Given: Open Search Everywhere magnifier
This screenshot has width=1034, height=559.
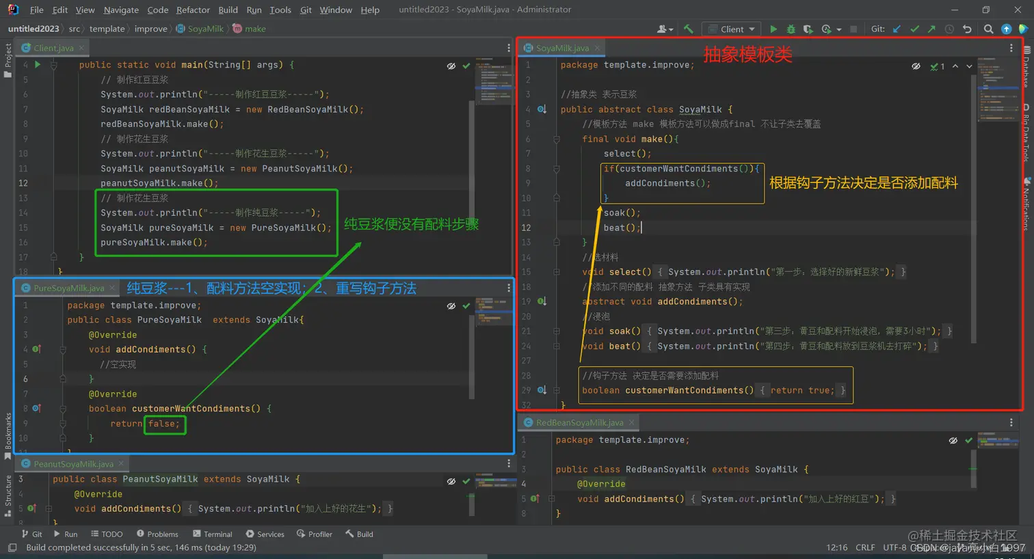Looking at the screenshot, I should (x=988, y=29).
